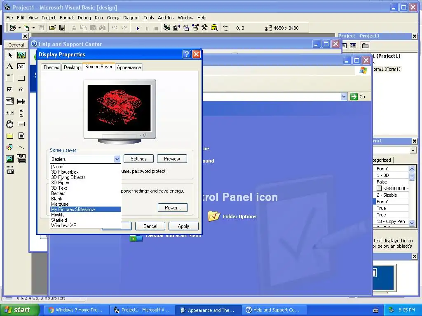The image size is (422, 316).
Task: Open the Properties Window toolbar icon
Action: point(176,28)
